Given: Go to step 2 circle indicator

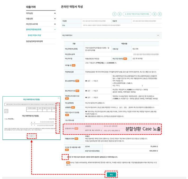Looking at the screenshot, I should (x=119, y=14).
